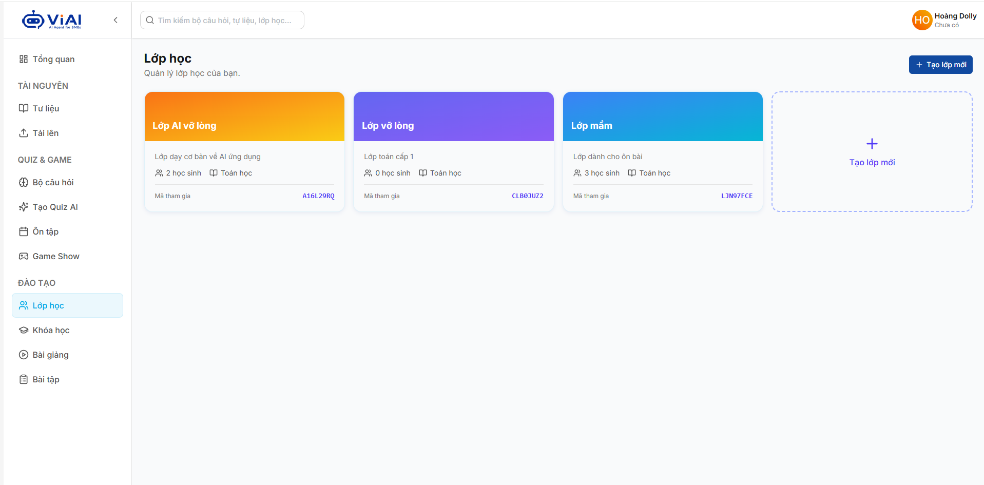Open Tải lên page
The width and height of the screenshot is (984, 485).
[67, 133]
